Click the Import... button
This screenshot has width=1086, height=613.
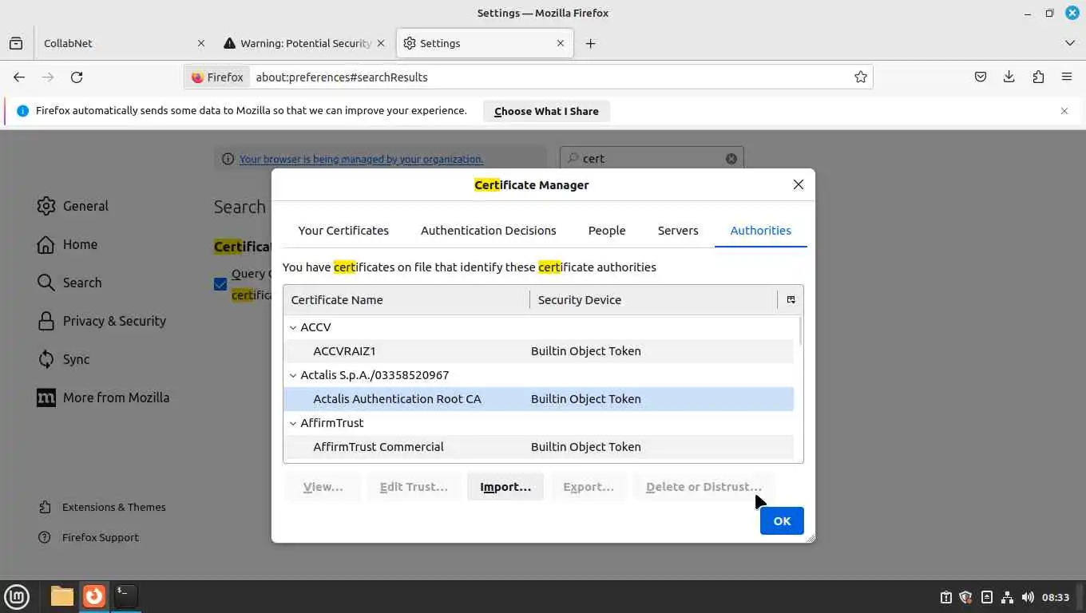505,487
